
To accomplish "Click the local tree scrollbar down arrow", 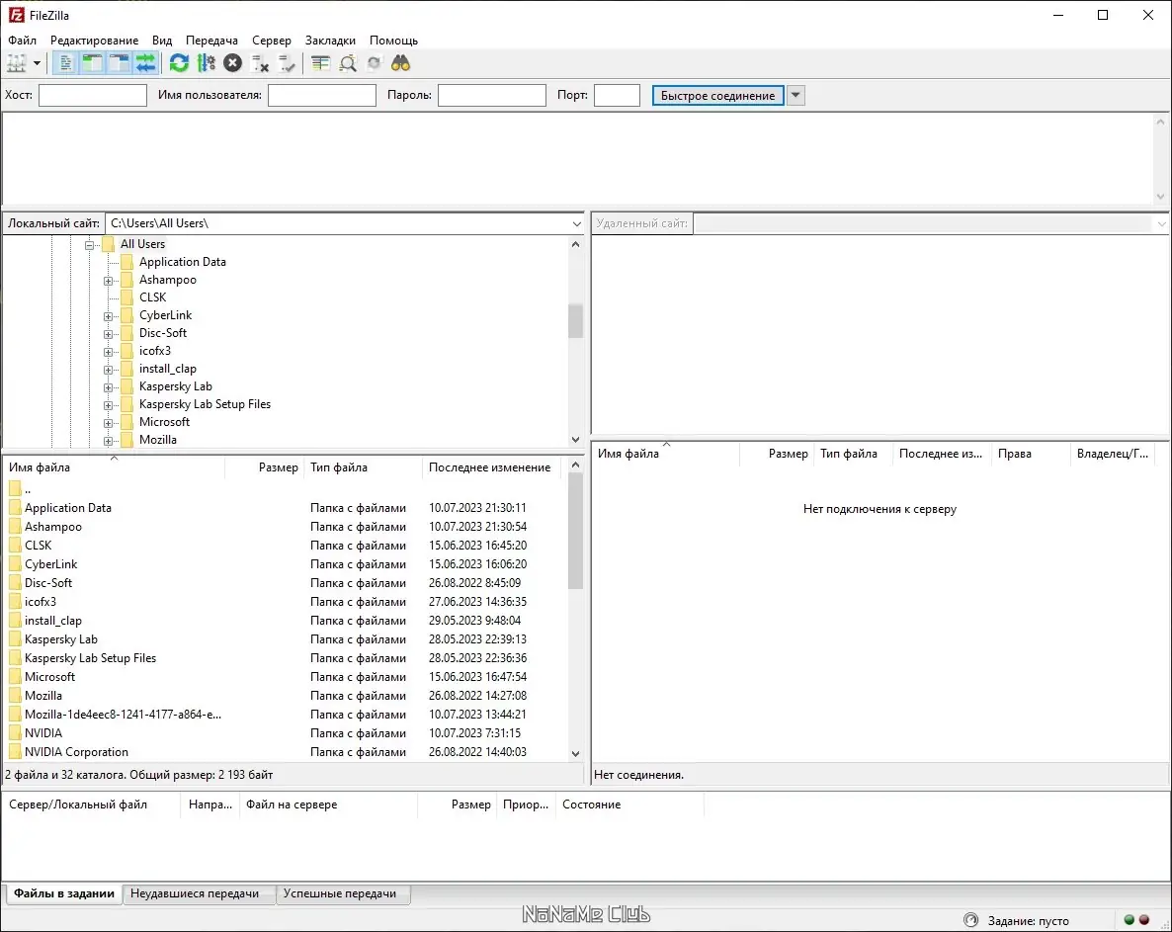I will coord(575,440).
